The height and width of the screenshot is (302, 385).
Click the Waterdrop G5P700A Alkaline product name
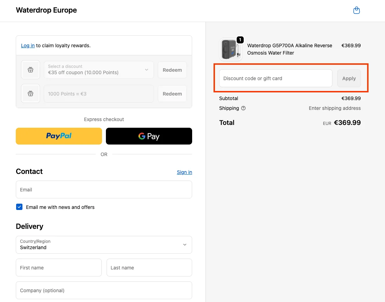pyautogui.click(x=290, y=49)
